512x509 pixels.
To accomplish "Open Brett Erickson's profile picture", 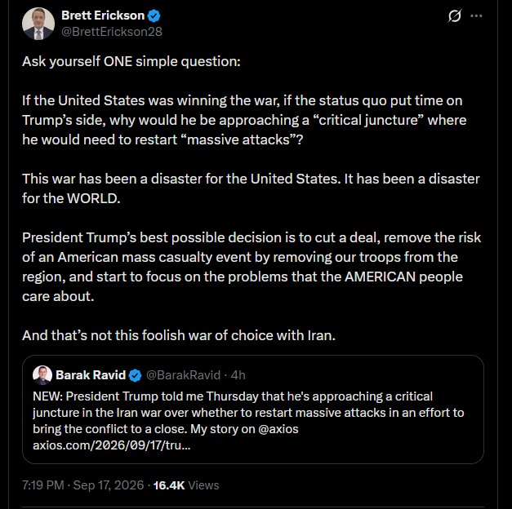I will [38, 24].
